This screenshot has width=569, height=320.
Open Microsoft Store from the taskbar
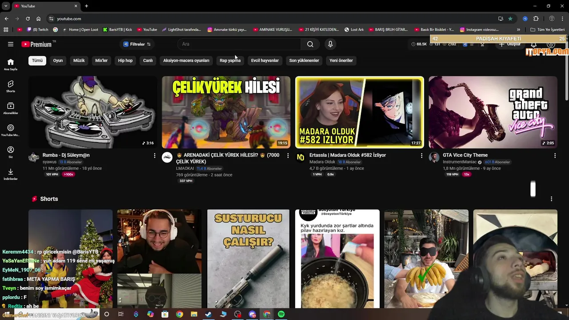[x=165, y=314]
